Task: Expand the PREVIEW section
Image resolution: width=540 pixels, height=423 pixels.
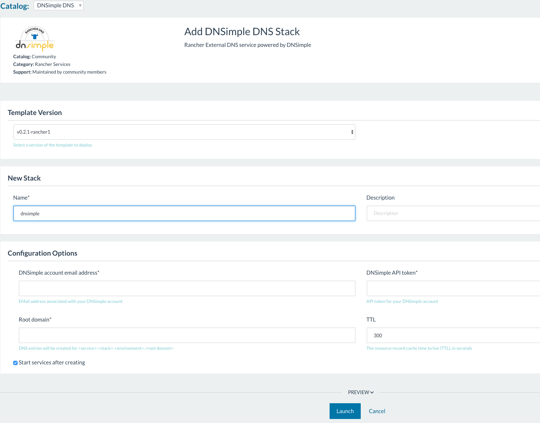Action: pyautogui.click(x=359, y=392)
